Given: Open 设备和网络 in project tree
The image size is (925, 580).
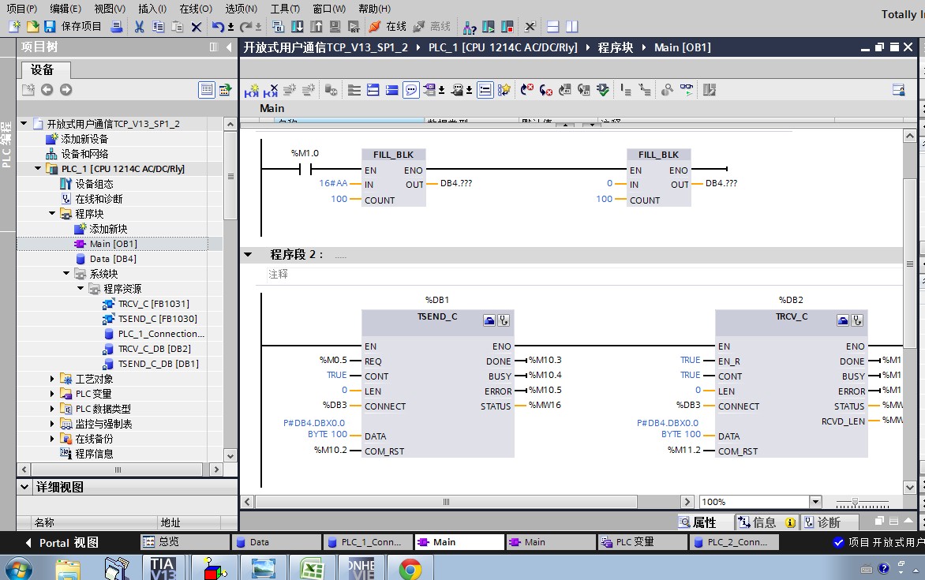Looking at the screenshot, I should point(85,154).
